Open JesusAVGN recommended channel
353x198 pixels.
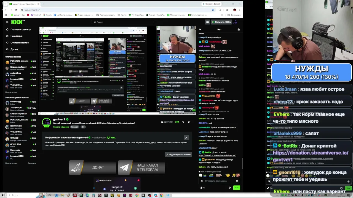coord(21,109)
